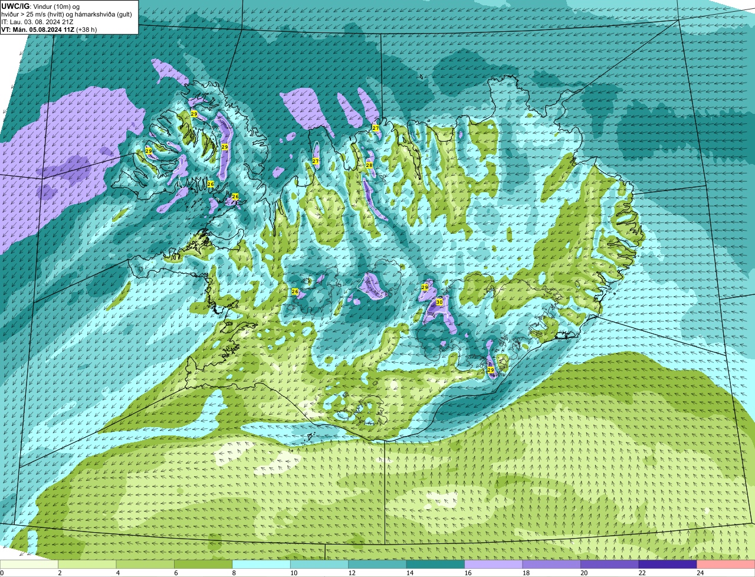The image size is (755, 577).
Task: Click the colorbar tick label '4'
Action: point(117,573)
